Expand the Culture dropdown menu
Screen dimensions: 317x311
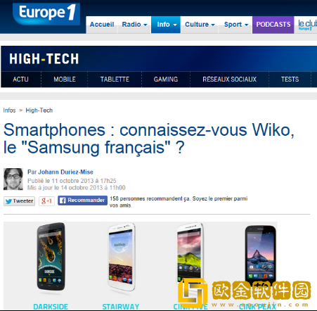click(200, 25)
